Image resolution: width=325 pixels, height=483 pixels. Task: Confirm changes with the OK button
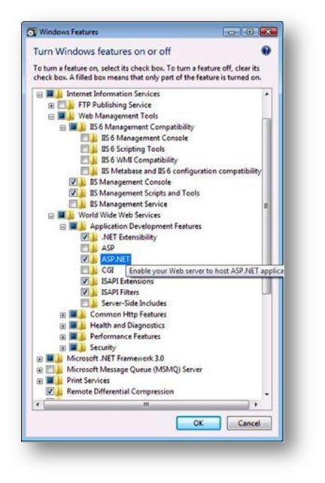[x=199, y=424]
